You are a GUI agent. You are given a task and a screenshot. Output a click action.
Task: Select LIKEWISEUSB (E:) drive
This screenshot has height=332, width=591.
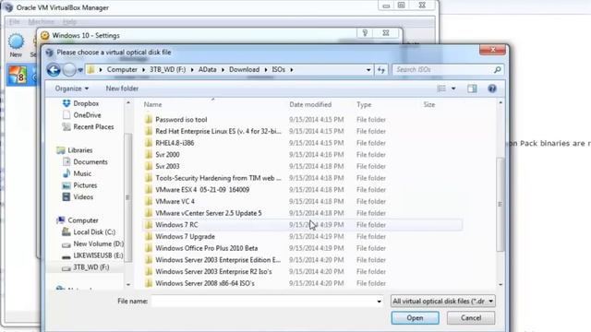pyautogui.click(x=92, y=255)
